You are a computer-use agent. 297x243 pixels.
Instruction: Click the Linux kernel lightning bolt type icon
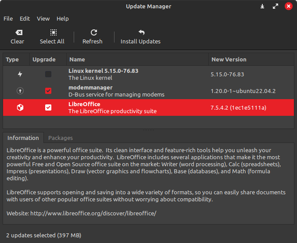click(20, 74)
